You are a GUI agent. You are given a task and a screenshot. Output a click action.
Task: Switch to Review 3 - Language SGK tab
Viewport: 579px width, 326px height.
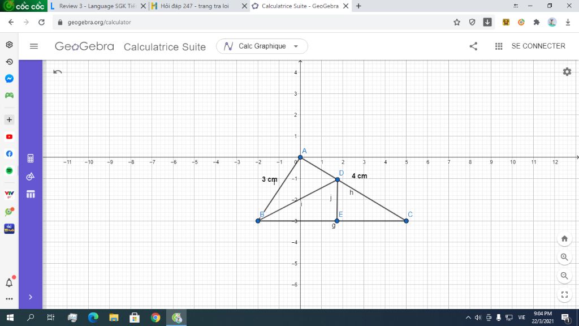[x=97, y=6]
